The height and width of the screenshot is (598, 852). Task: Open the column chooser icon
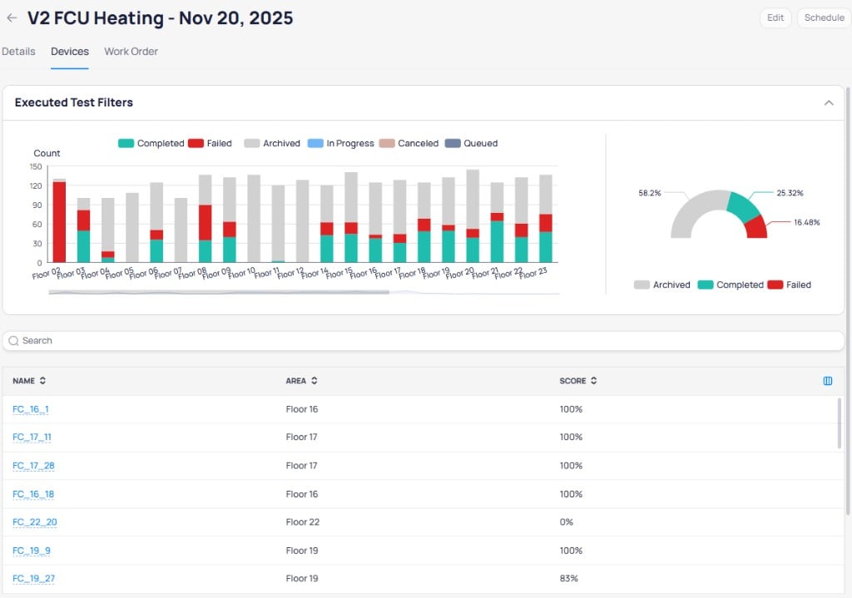(828, 381)
